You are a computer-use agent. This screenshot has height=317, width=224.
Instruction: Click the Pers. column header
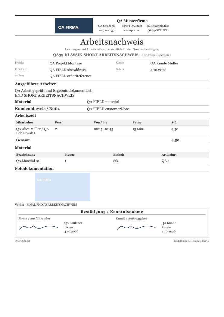click(x=59, y=123)
